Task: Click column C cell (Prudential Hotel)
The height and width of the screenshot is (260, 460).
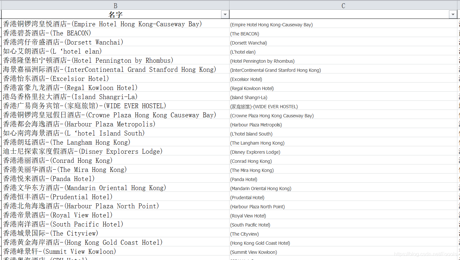Action: (344, 197)
